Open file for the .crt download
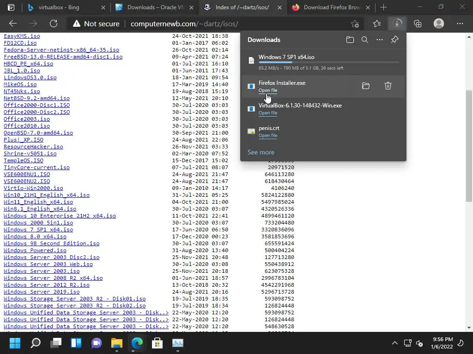 (x=268, y=136)
